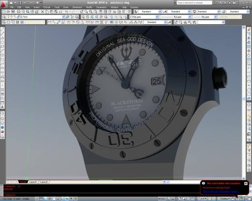Select the Erase tool in Modify toolbar
Viewport: 252px width, 201px height.
tap(249, 29)
